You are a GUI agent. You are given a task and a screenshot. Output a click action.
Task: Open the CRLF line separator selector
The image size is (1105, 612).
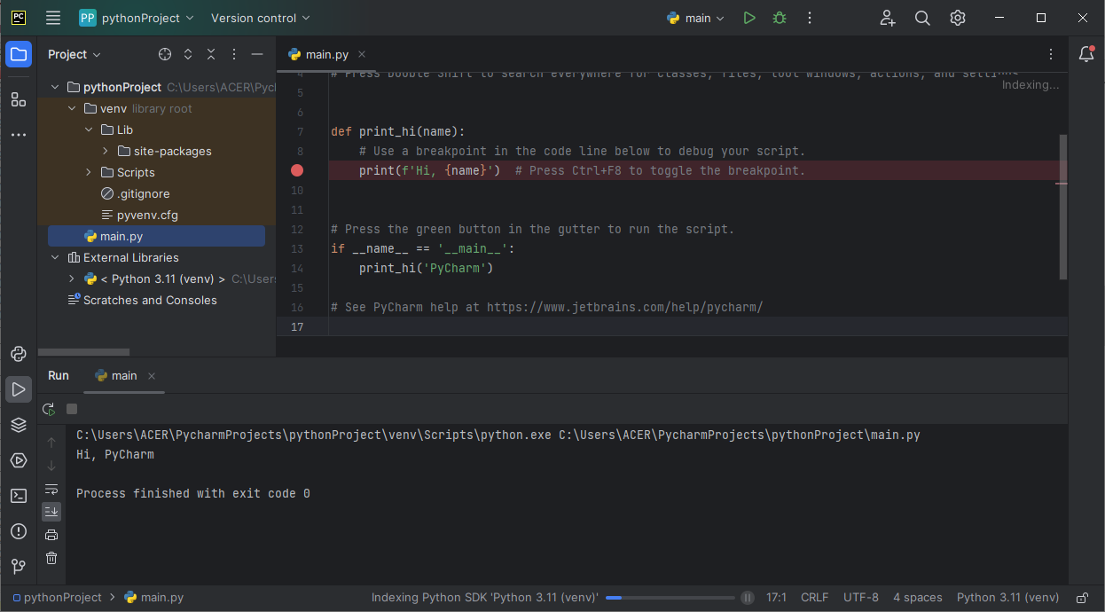pos(815,598)
